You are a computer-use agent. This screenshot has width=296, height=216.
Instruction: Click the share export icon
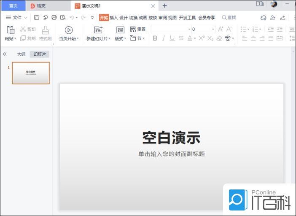[x=283, y=18]
